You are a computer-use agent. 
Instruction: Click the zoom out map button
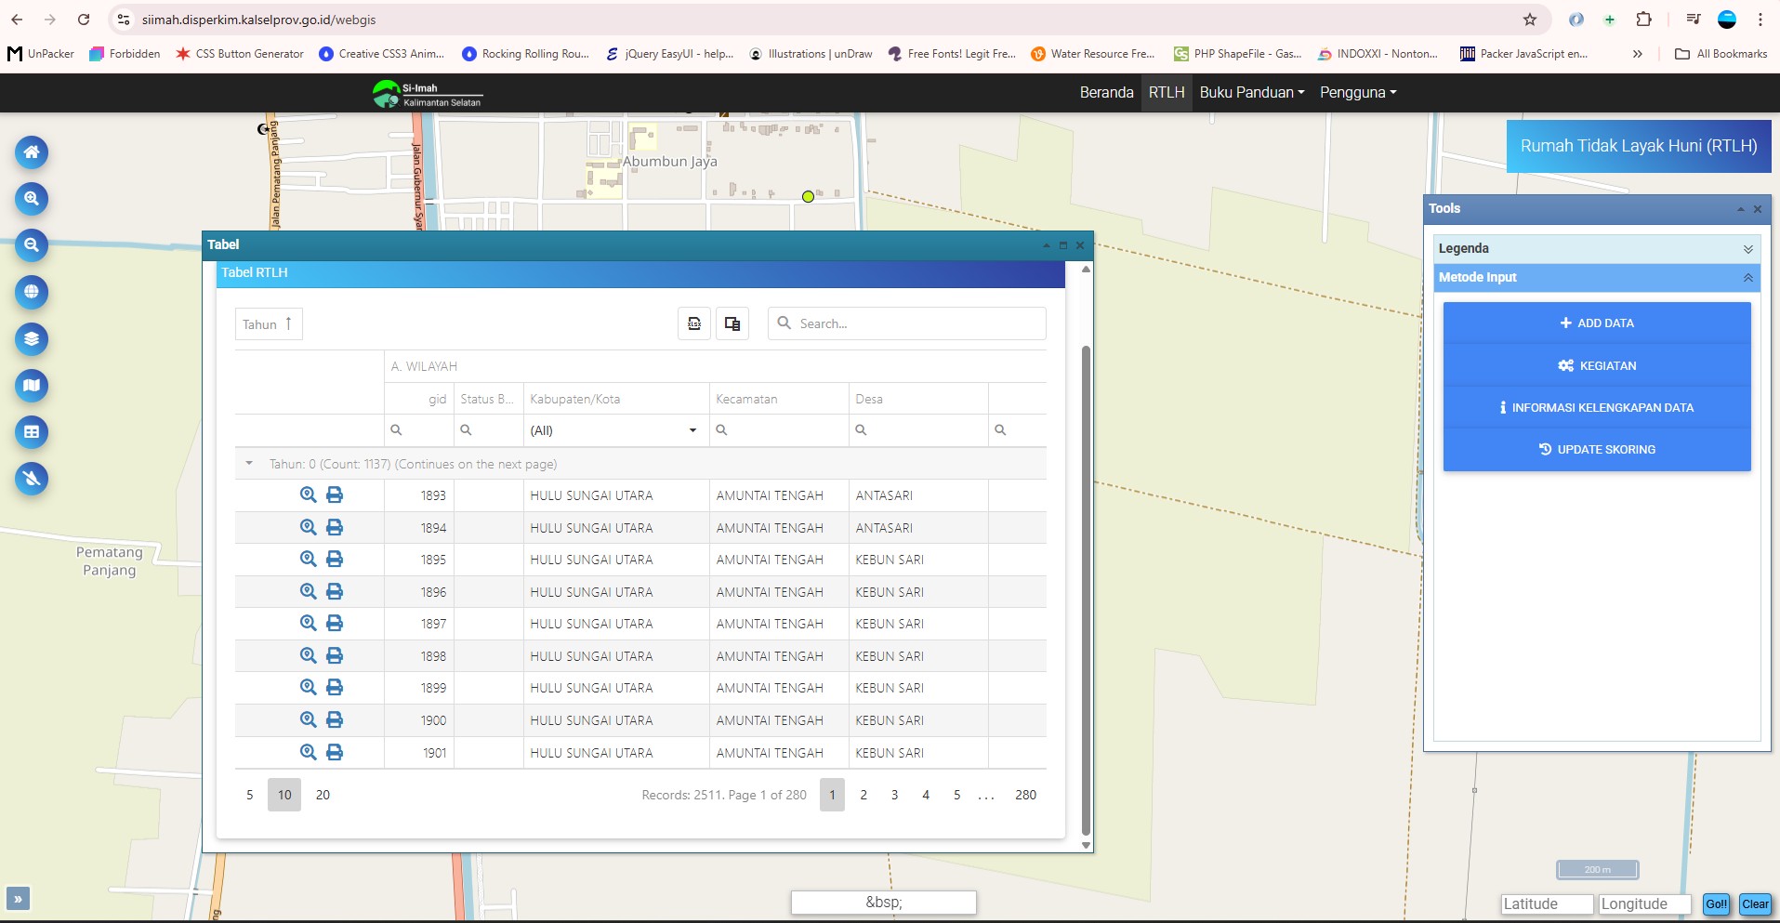point(32,245)
